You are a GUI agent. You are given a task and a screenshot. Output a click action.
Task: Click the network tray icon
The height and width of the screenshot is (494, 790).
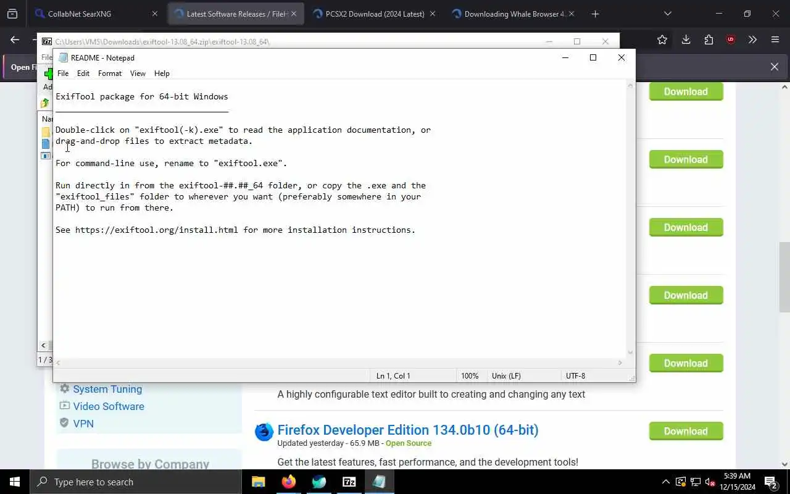(x=695, y=482)
